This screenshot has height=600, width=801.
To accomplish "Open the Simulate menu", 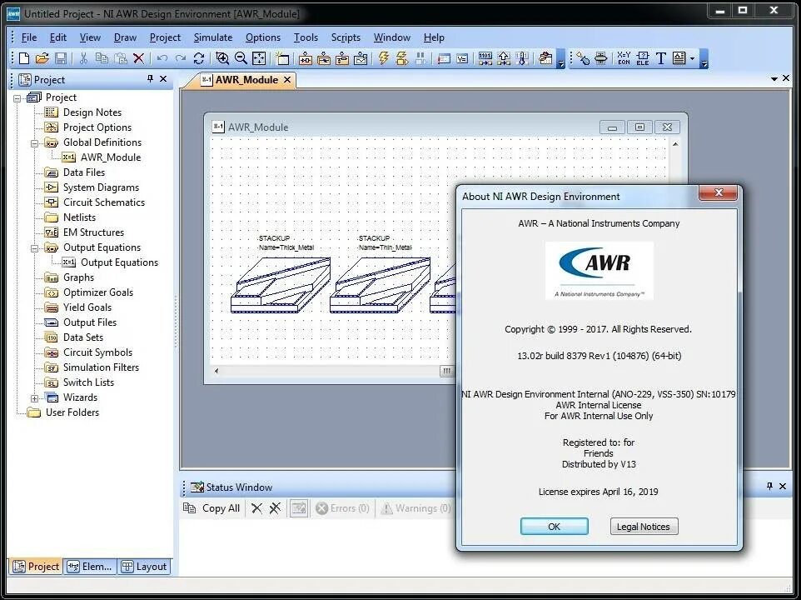I will click(213, 37).
